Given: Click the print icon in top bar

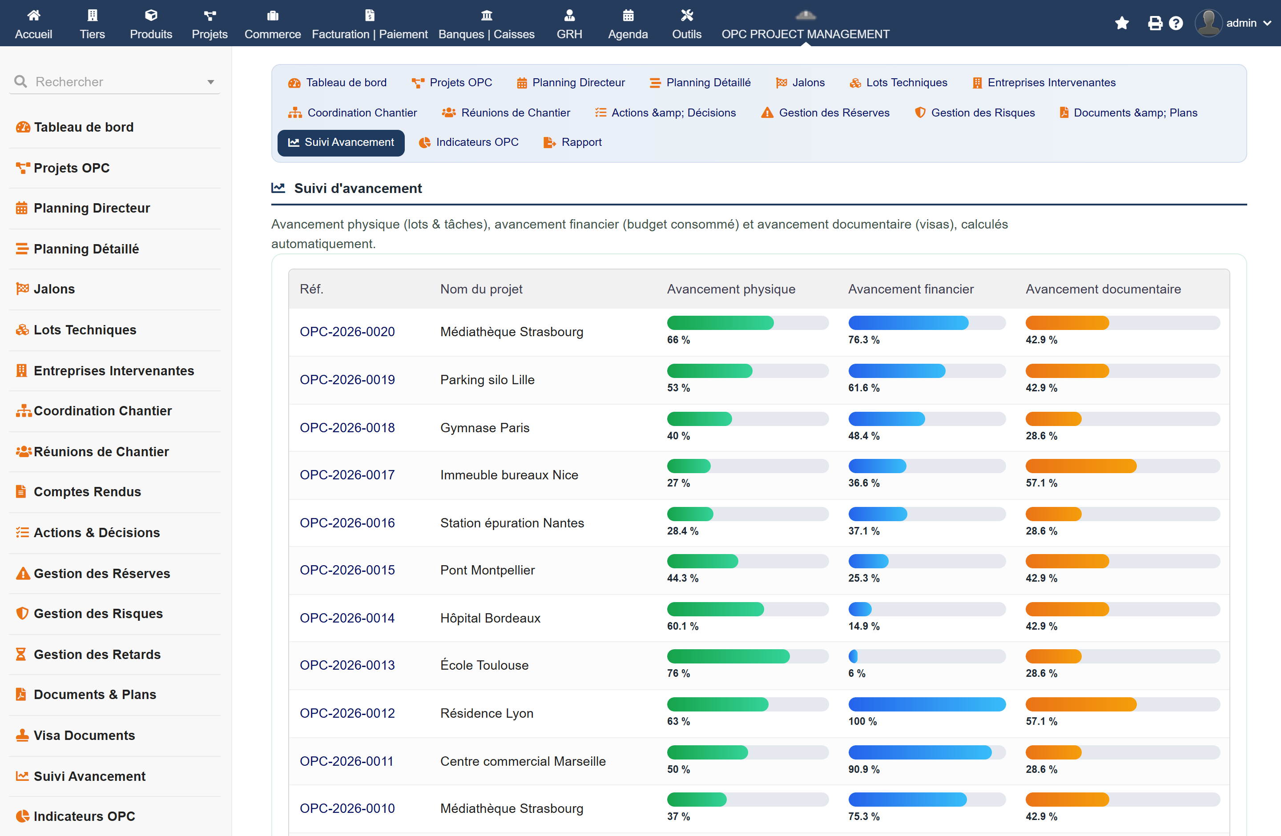Looking at the screenshot, I should [x=1155, y=23].
